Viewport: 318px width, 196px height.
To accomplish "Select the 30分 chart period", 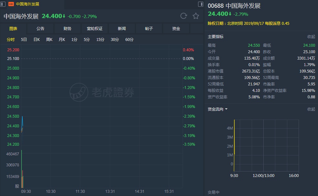I will point(115,39).
